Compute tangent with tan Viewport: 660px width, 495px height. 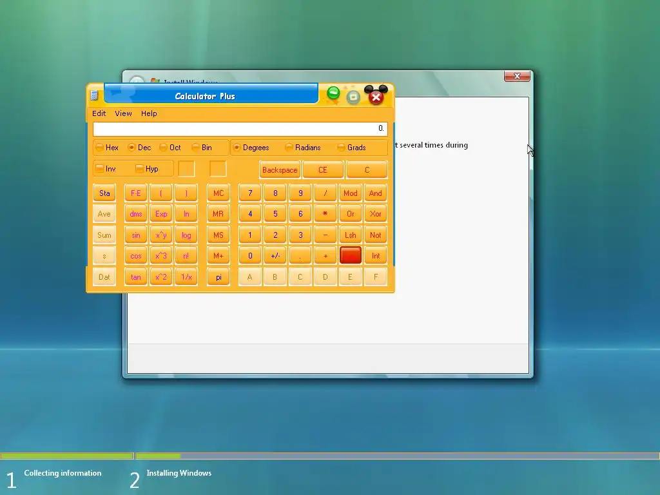(x=136, y=277)
